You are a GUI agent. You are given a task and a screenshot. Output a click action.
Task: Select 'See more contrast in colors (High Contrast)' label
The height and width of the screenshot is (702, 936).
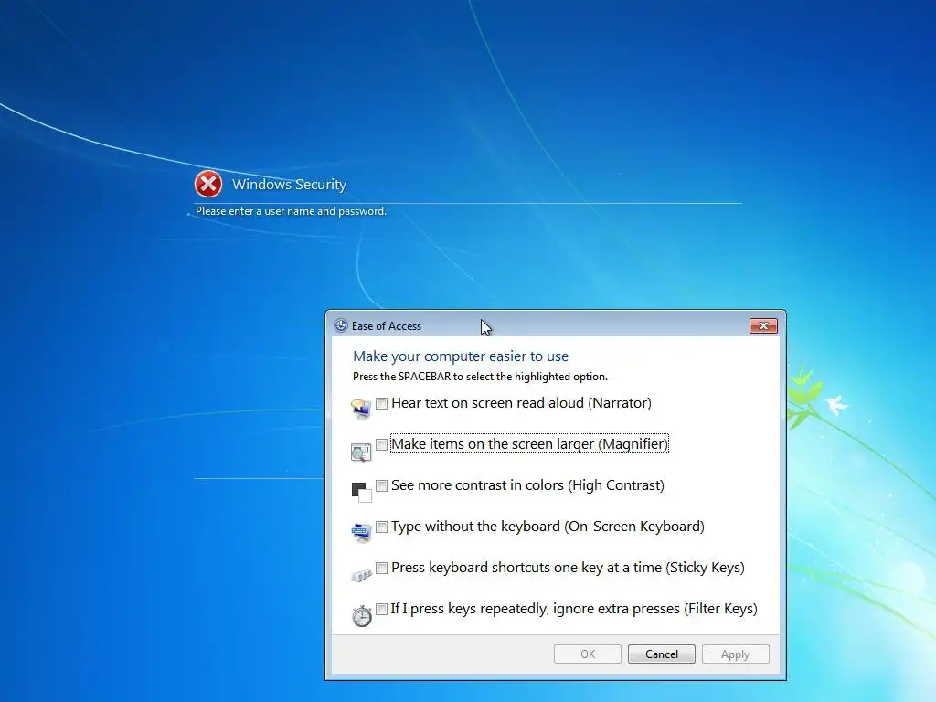pyautogui.click(x=527, y=485)
